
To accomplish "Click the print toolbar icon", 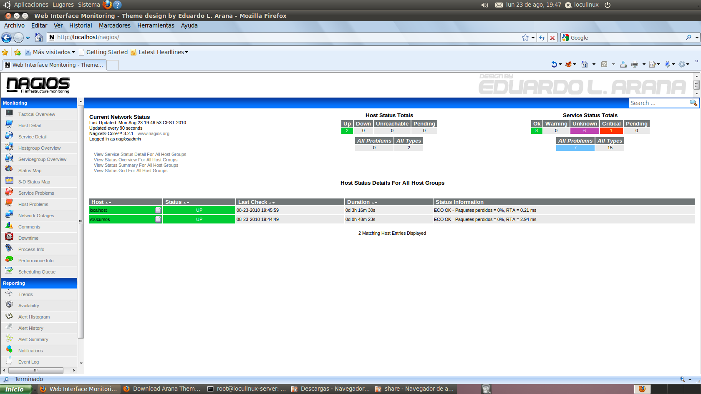I will (x=635, y=64).
